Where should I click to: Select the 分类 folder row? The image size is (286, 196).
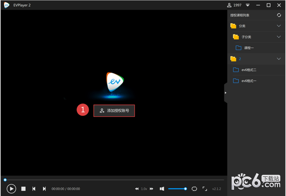256,26
